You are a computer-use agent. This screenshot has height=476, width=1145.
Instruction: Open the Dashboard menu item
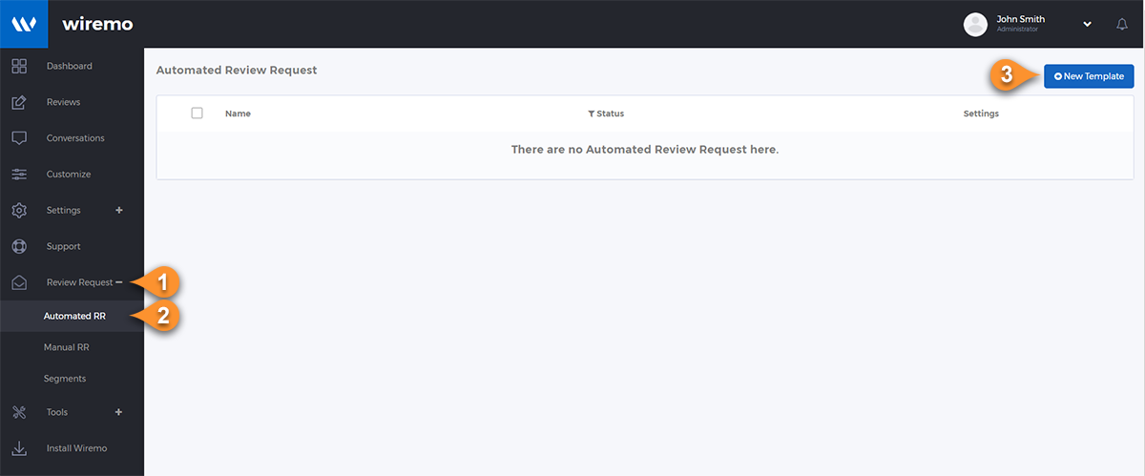pos(72,66)
